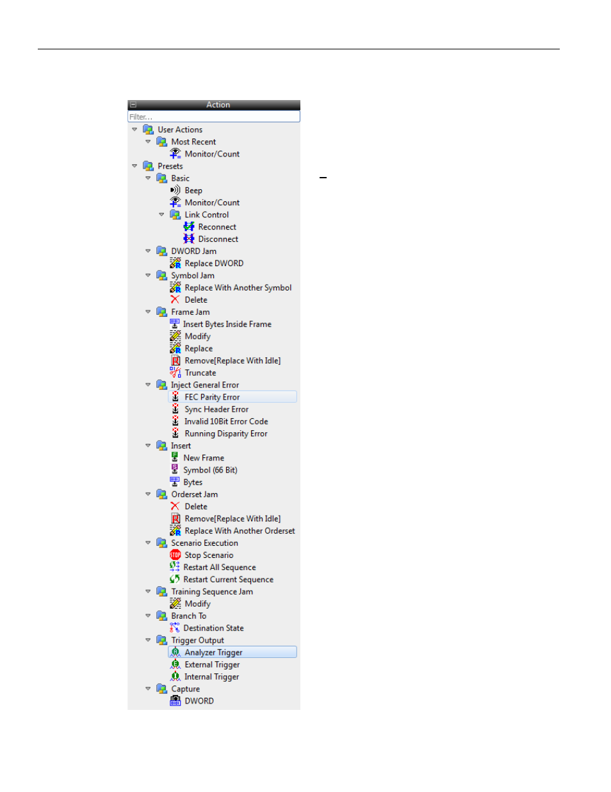
Task: Collapse the DWORD Jam group arrow
Action: [x=148, y=251]
